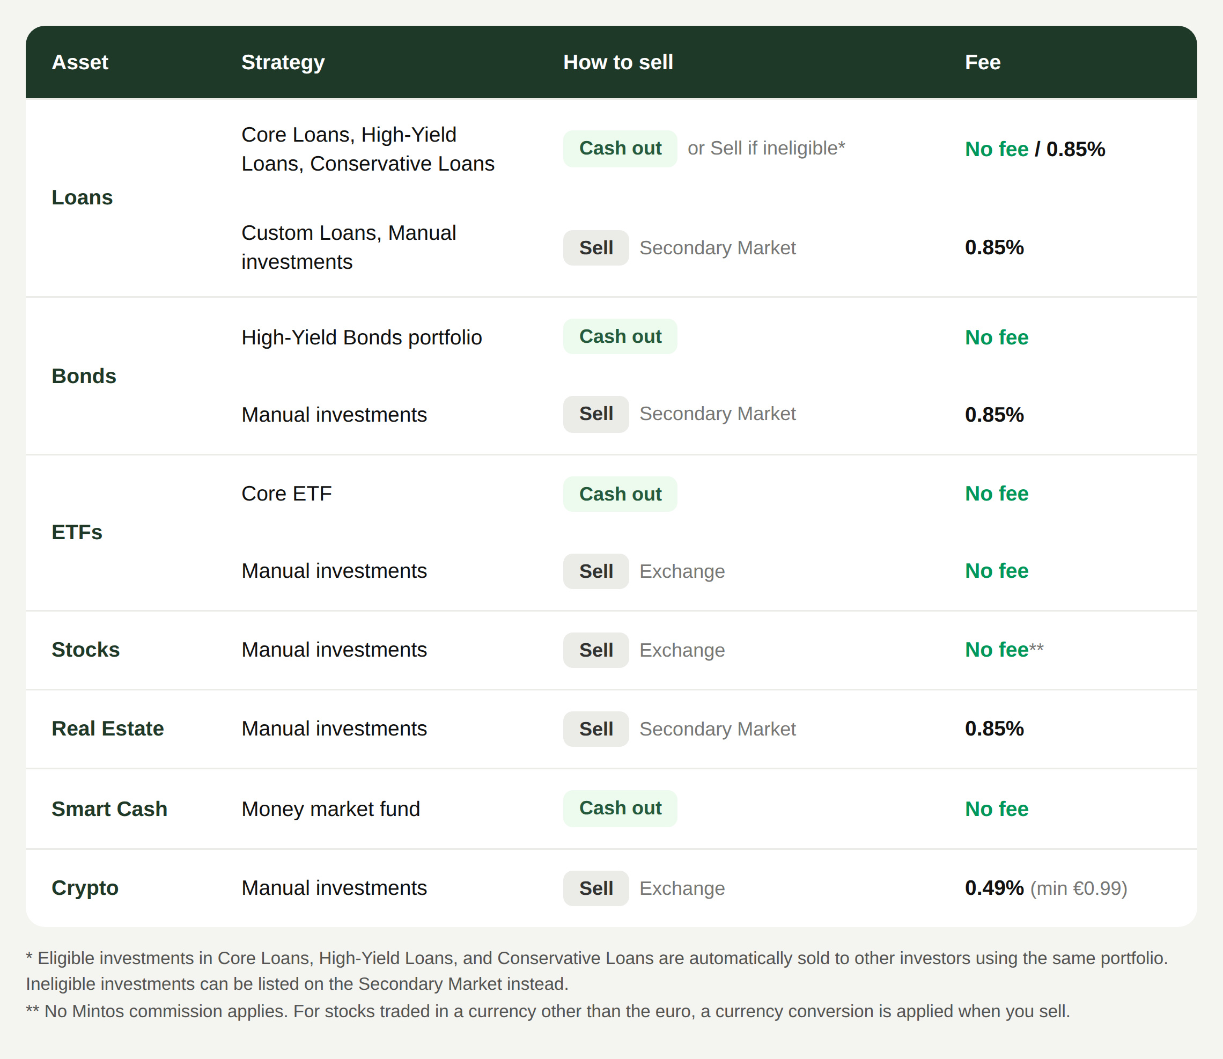The width and height of the screenshot is (1223, 1059).
Task: Click the 0.85% fee for Real Estate
Action: click(x=994, y=729)
